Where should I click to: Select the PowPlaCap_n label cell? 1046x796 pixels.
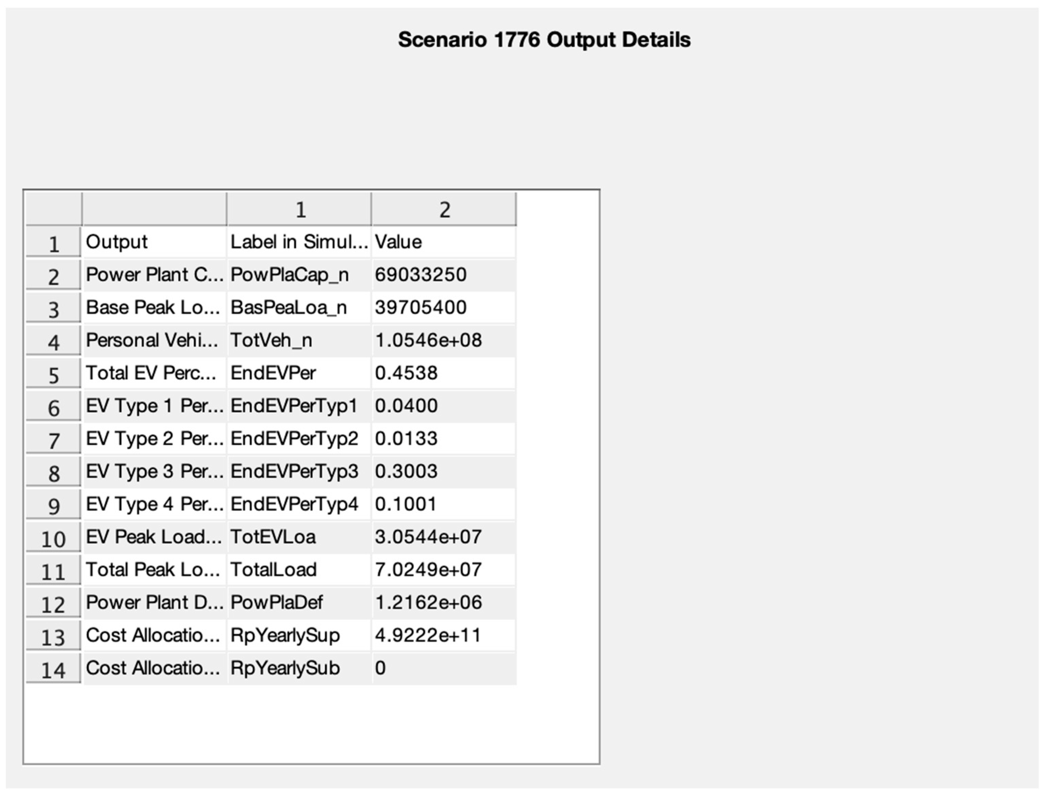click(x=299, y=275)
